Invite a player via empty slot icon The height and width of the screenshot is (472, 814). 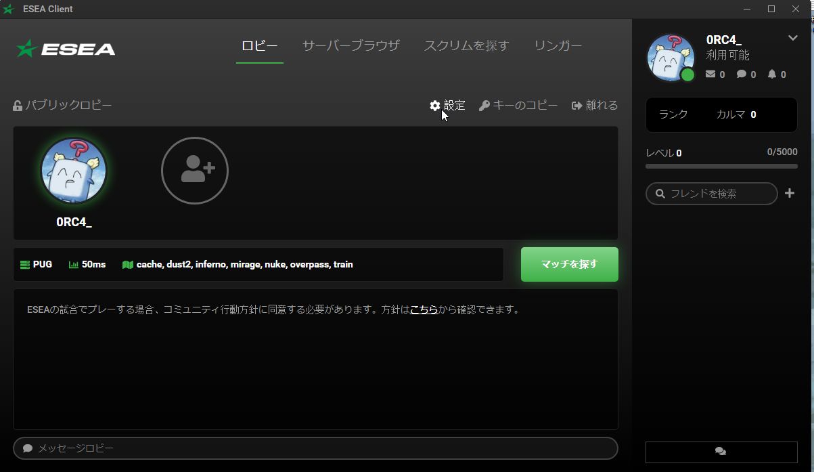click(195, 171)
